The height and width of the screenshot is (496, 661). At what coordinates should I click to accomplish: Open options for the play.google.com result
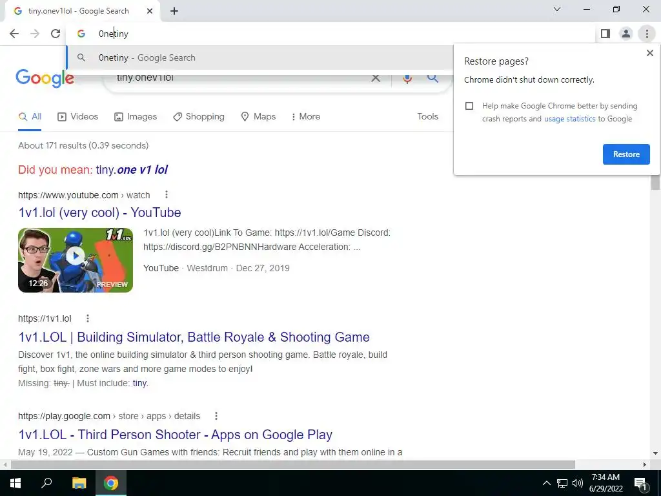(x=216, y=416)
